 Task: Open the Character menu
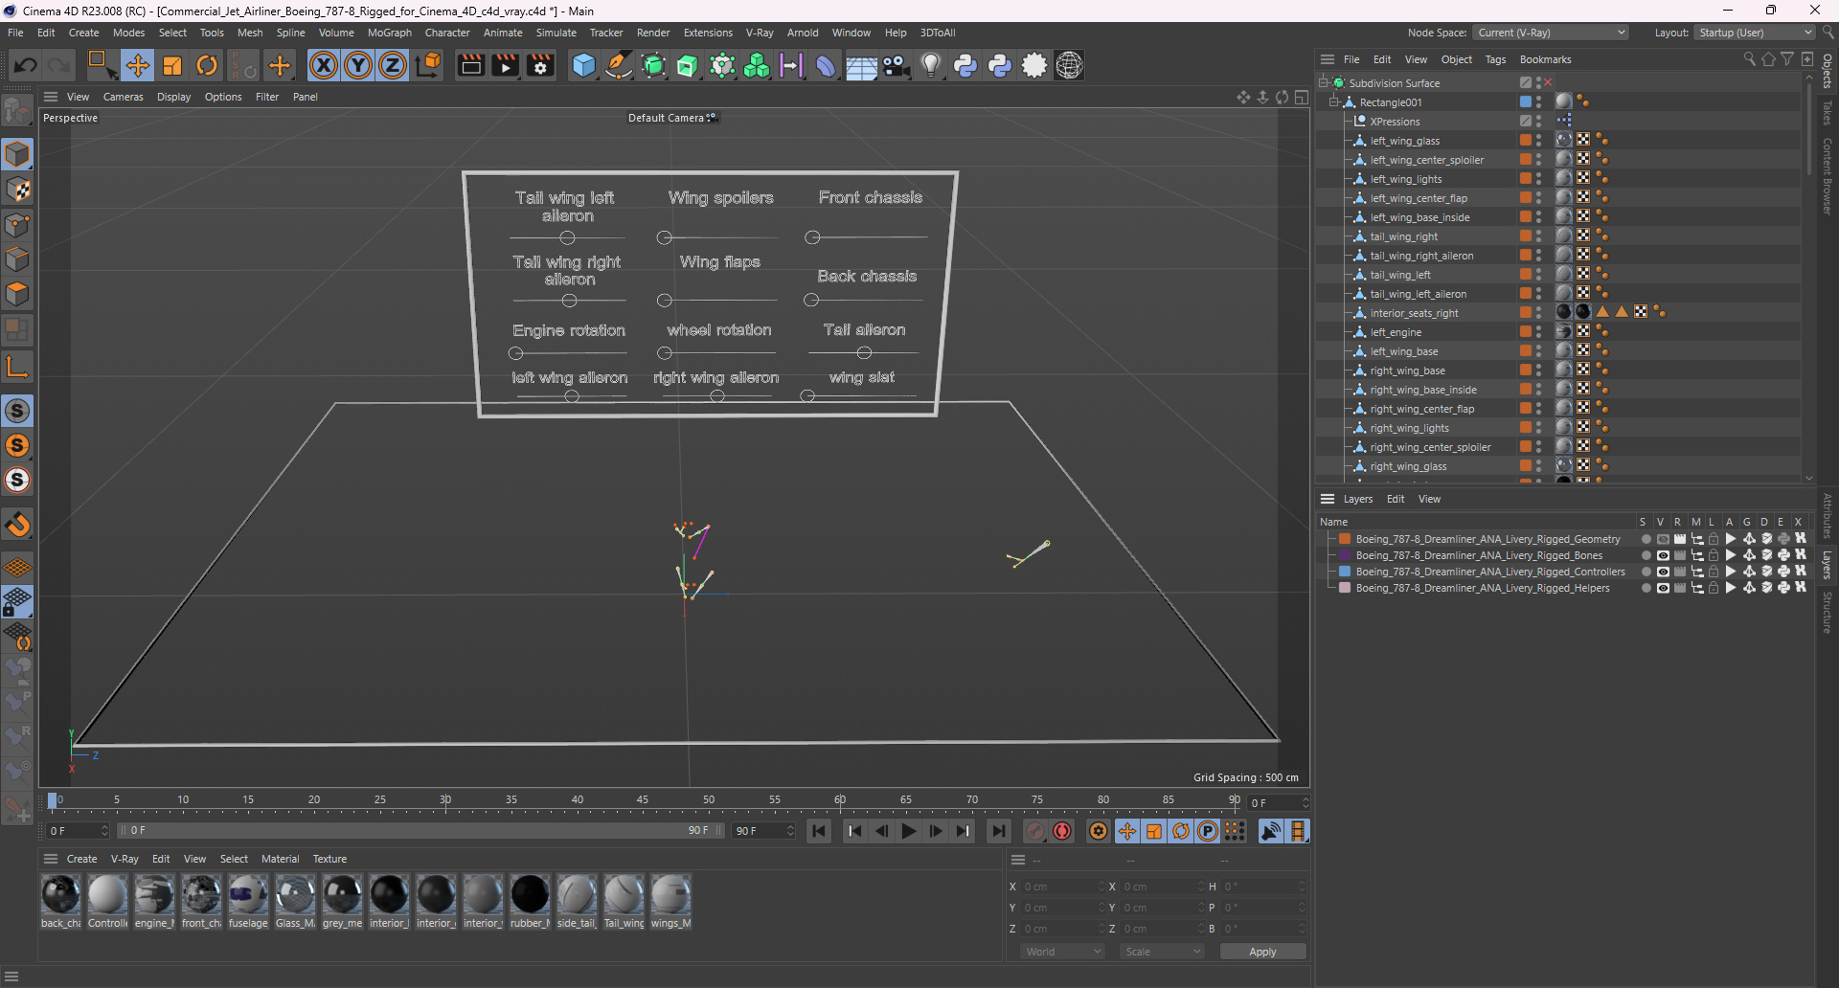[x=447, y=33]
